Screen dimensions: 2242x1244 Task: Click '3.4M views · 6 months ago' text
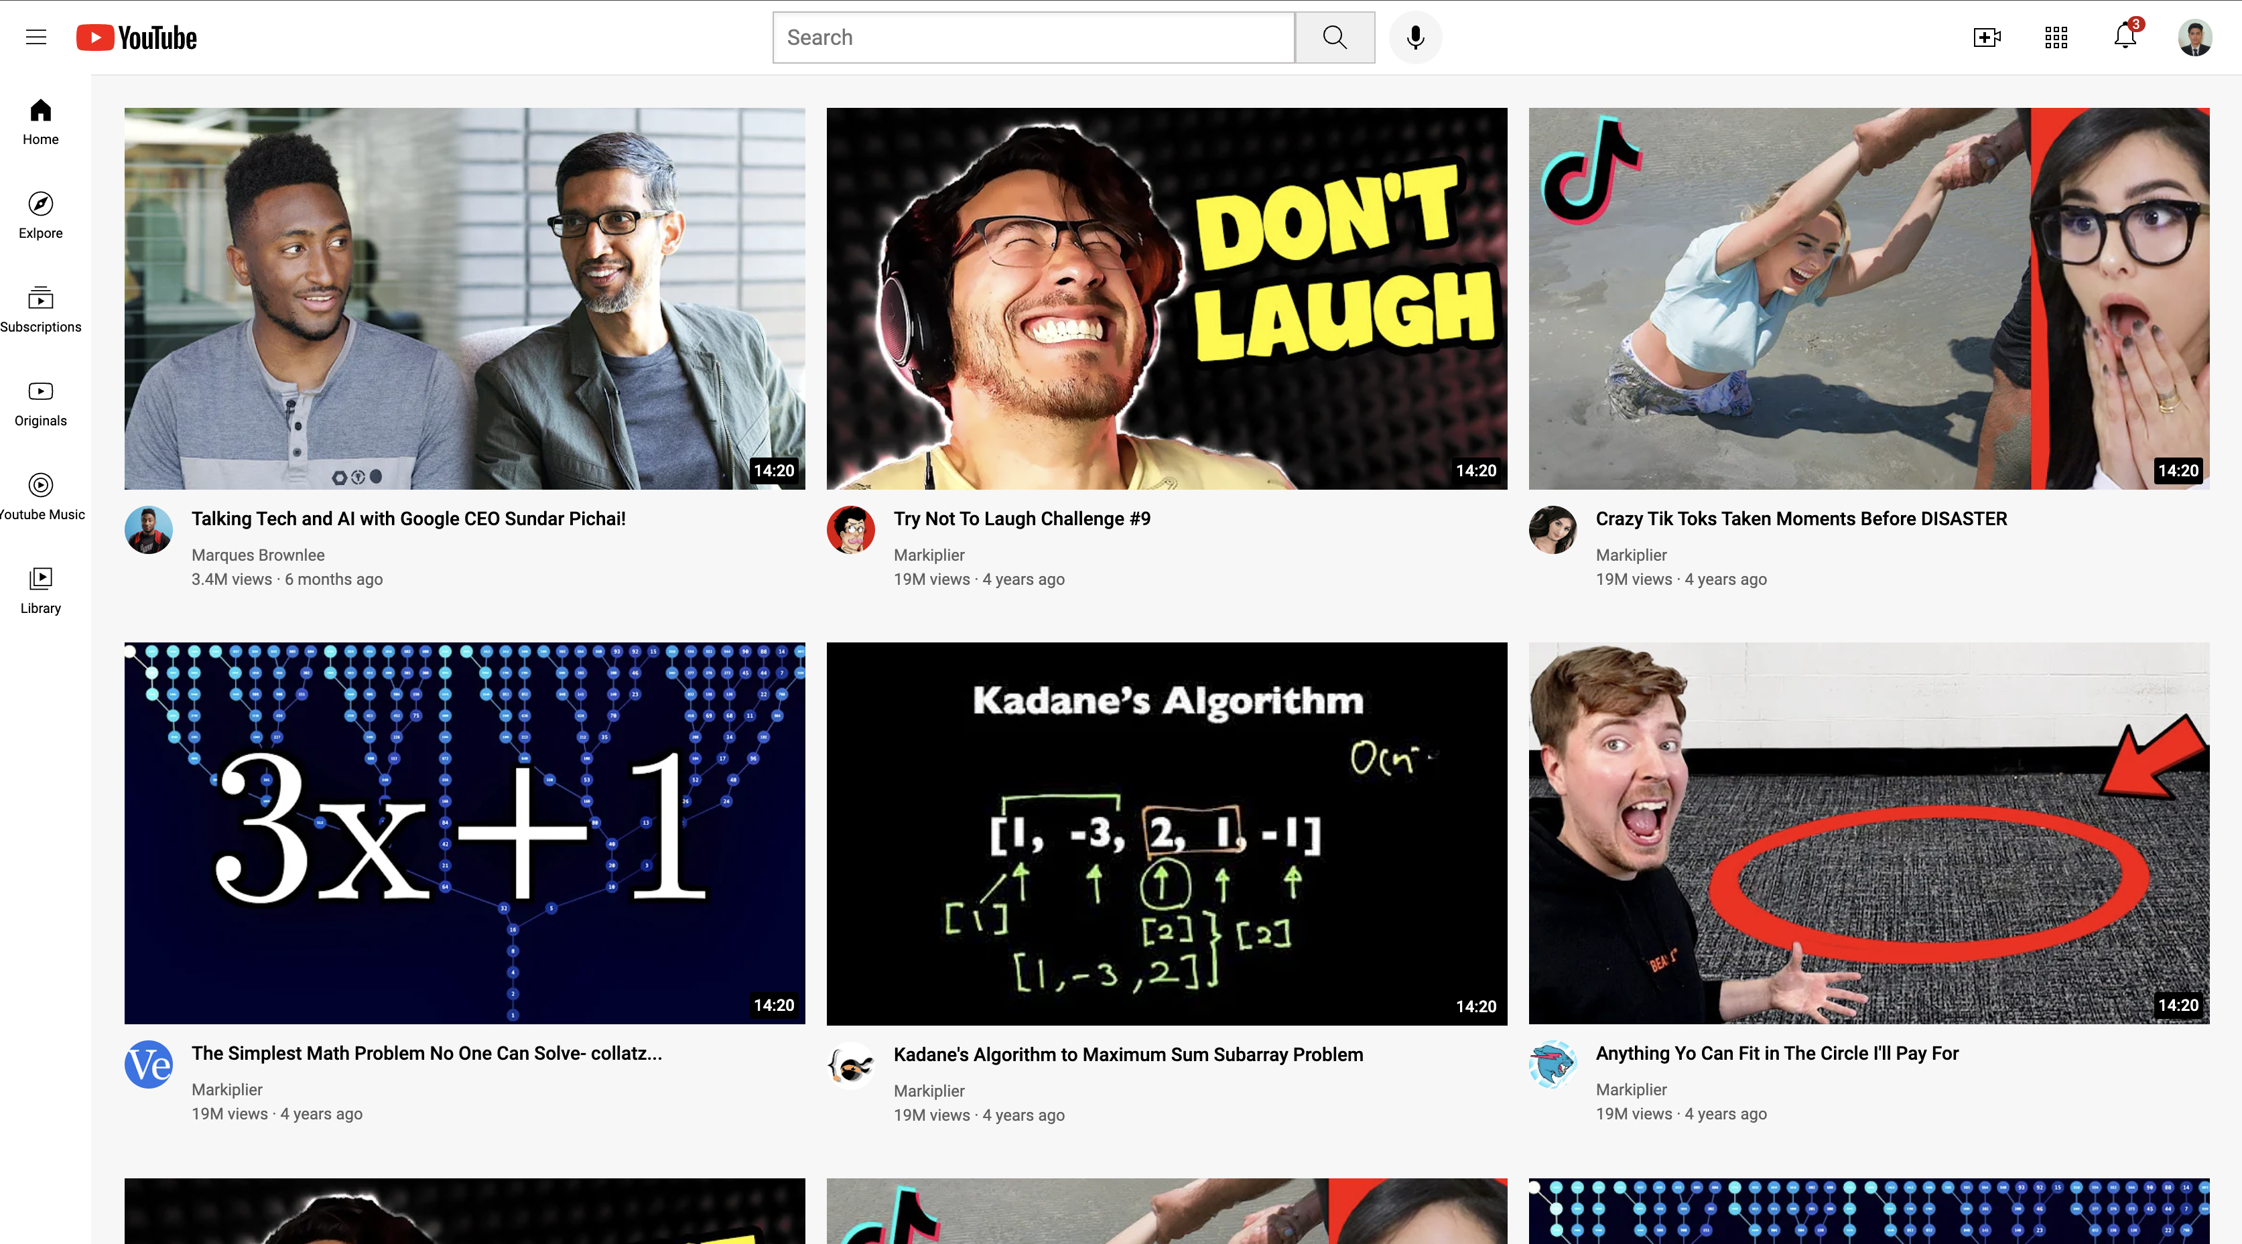tap(287, 579)
